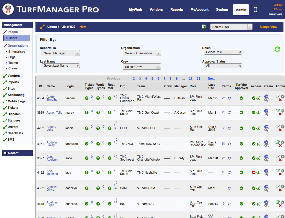The height and width of the screenshot is (218, 285).
Task: Work Types help icon for Adelina, Elijah
Action: 98,204
